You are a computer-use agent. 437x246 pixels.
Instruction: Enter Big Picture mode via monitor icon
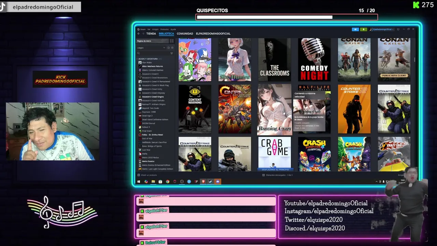pyautogui.click(x=398, y=29)
